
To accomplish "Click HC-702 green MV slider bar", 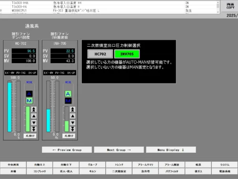I will (x=28, y=119).
